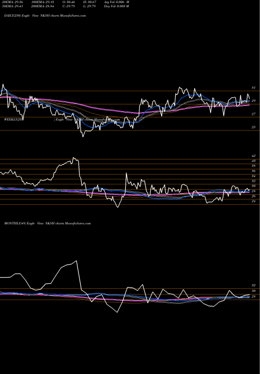Click the 24 price label on weekly chart

(254, 202)
